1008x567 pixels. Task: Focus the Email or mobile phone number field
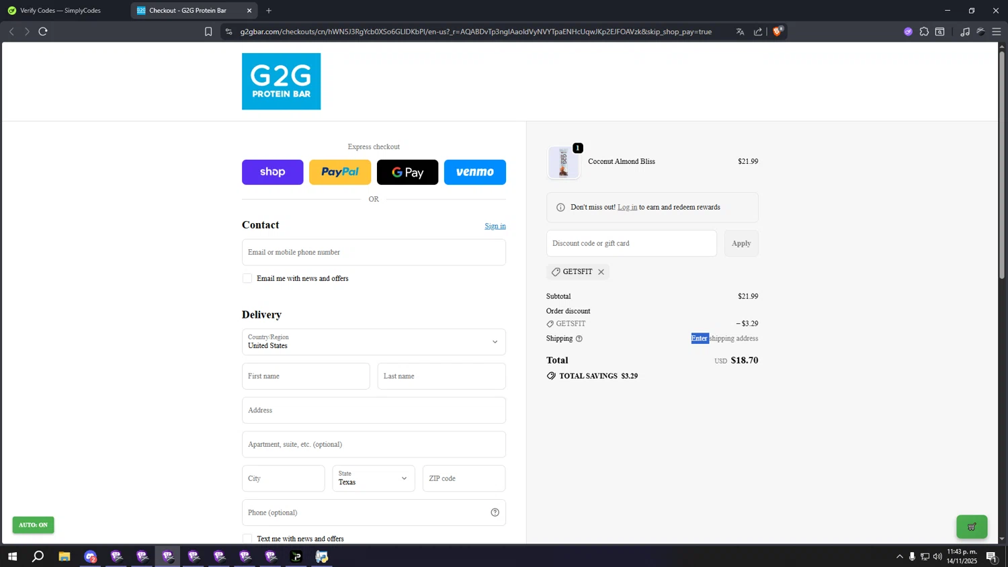click(374, 252)
